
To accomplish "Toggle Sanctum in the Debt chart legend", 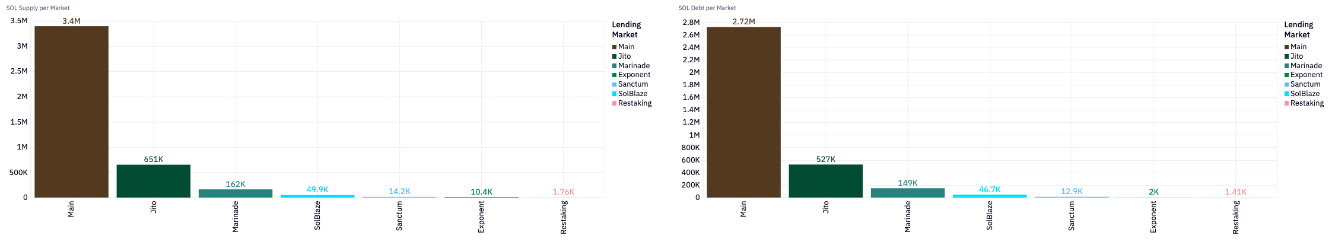I will click(1305, 84).
